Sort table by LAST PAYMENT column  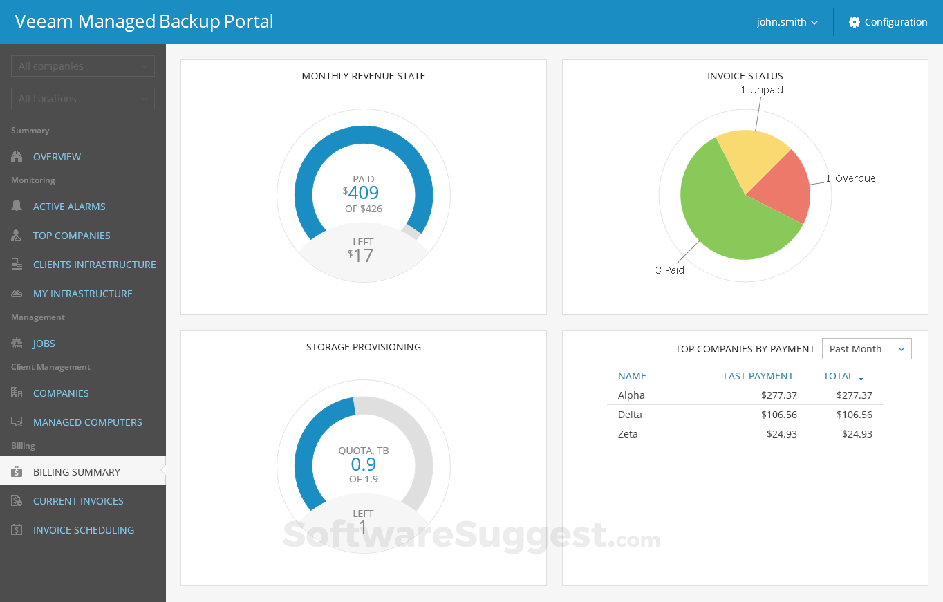coord(758,377)
